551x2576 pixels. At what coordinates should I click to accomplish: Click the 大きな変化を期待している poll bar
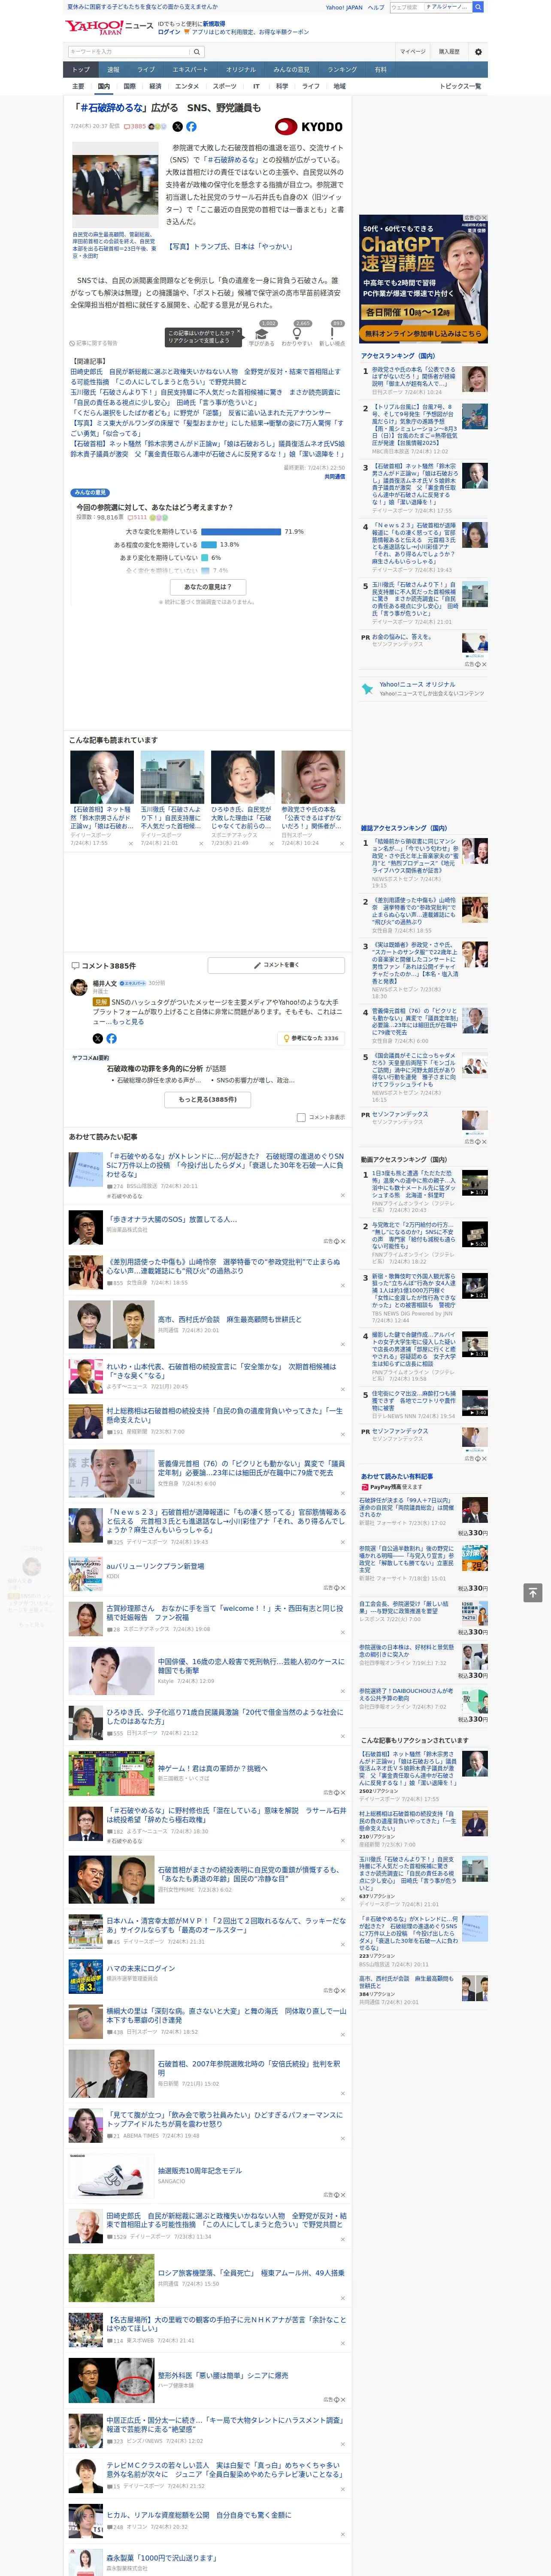tap(241, 531)
